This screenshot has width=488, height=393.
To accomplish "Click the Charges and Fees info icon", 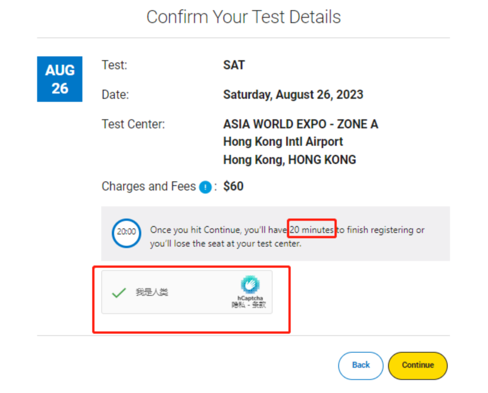I will tap(205, 187).
